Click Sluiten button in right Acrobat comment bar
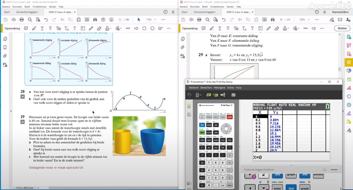 click(342, 28)
